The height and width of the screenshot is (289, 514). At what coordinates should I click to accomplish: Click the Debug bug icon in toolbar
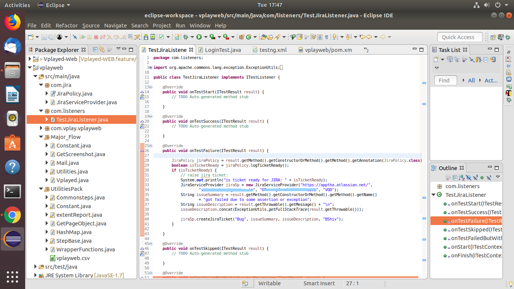pos(186,37)
